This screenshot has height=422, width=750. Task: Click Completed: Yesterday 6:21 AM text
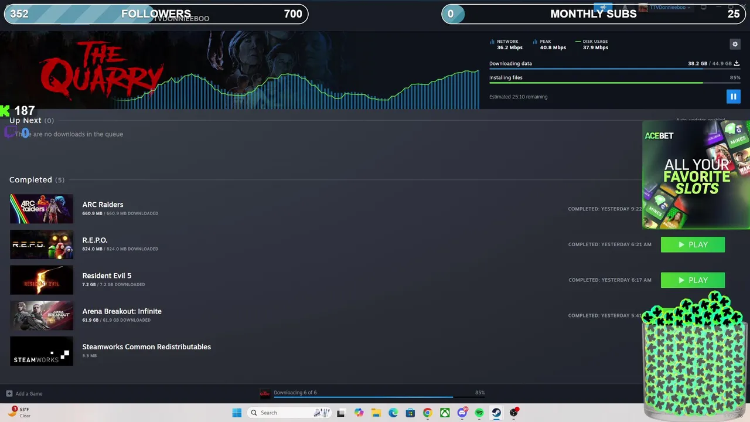[x=609, y=244]
